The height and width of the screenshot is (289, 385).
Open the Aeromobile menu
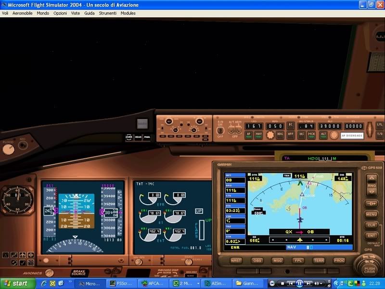coord(22,13)
